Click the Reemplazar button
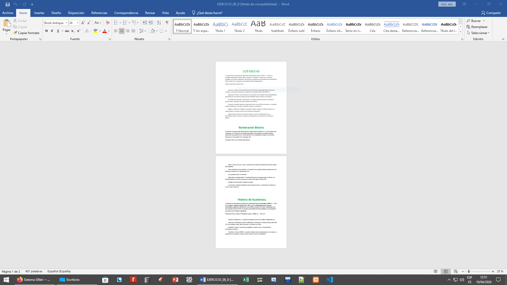Image resolution: width=507 pixels, height=285 pixels. (477, 27)
